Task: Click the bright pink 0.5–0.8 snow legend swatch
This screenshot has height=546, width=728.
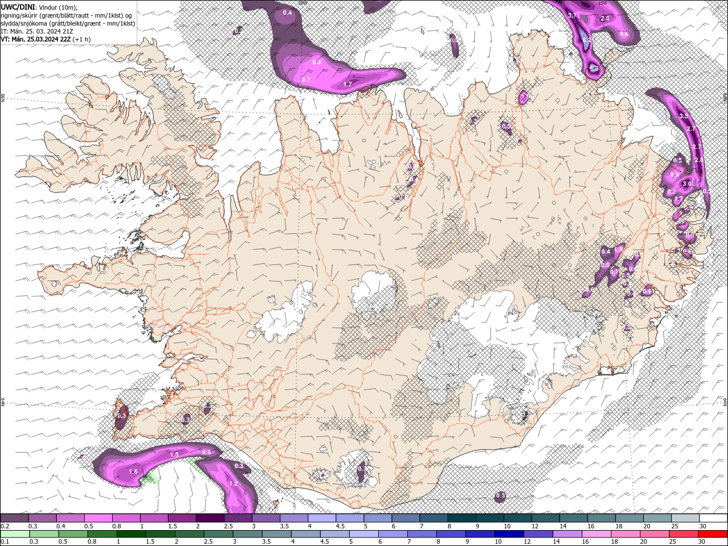Action: coord(98,518)
